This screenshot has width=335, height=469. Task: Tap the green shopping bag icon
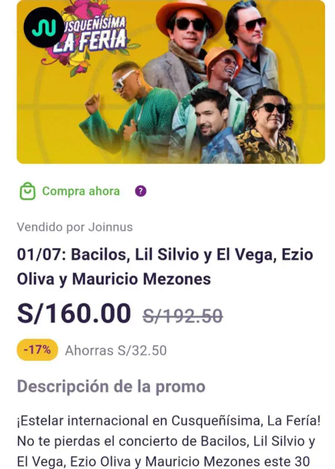pyautogui.click(x=28, y=191)
